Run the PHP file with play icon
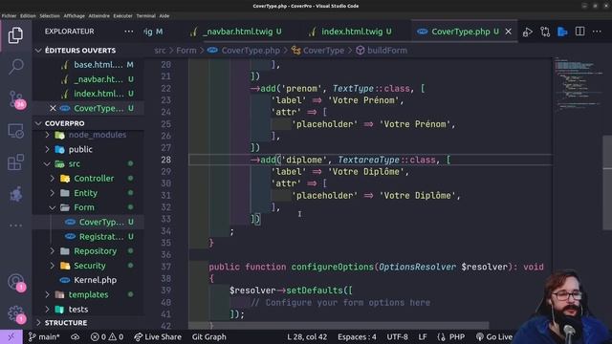The width and height of the screenshot is (612, 344). 528,32
